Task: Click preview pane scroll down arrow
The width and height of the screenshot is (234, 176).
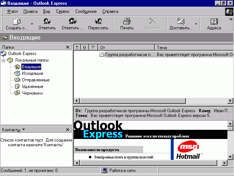Action: [x=230, y=157]
